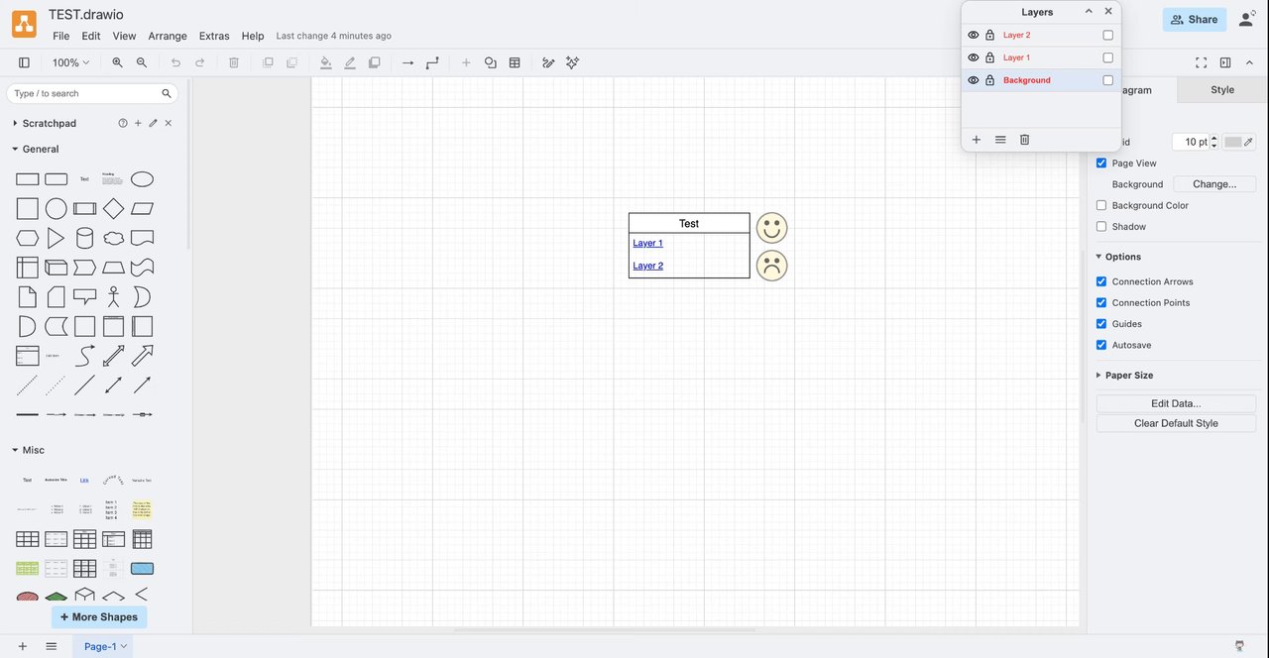This screenshot has width=1269, height=658.
Task: Expand the Paper Size section
Action: click(x=1098, y=376)
